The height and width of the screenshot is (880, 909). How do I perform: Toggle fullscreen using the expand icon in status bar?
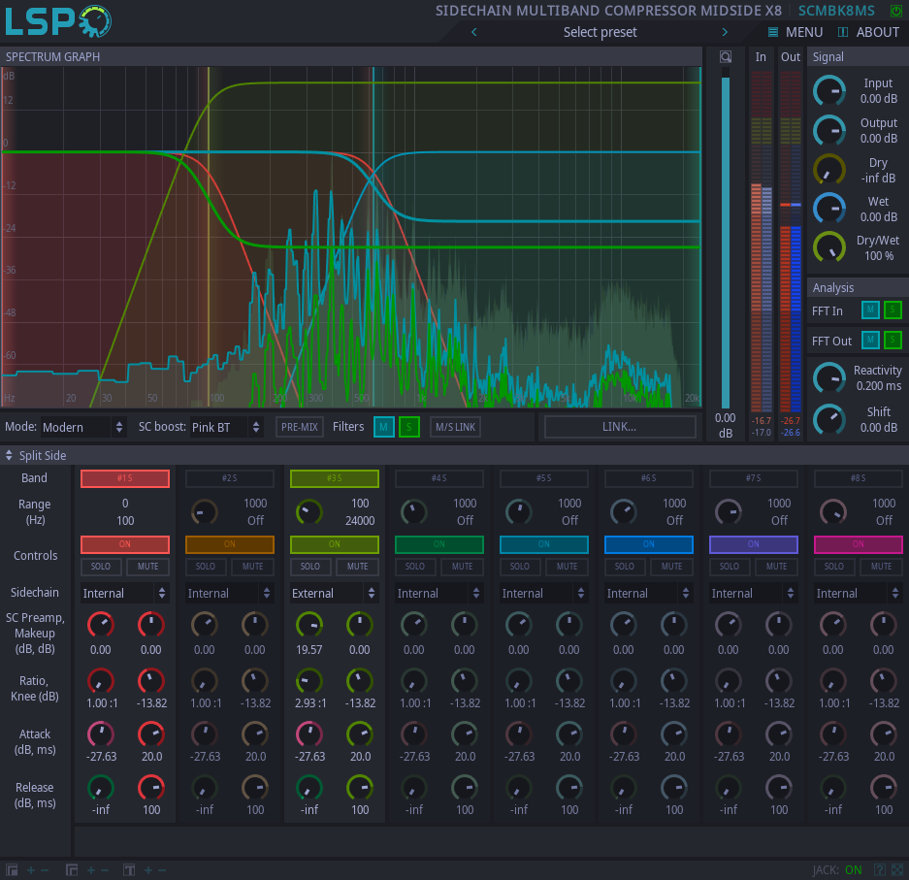coord(897,869)
